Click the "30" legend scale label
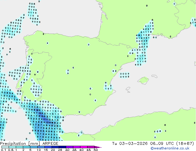This screenshot has width=196, height=151. tap(67, 150)
